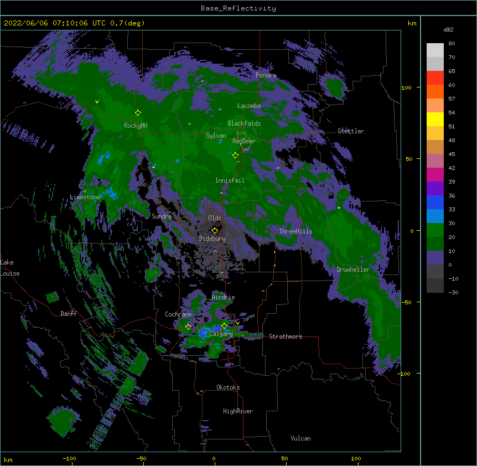The width and height of the screenshot is (477, 466).
Task: Click the Cochrane label
Action: tap(178, 314)
